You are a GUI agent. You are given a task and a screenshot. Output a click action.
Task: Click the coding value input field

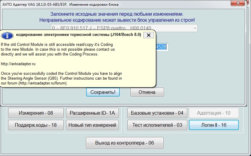[161, 47]
